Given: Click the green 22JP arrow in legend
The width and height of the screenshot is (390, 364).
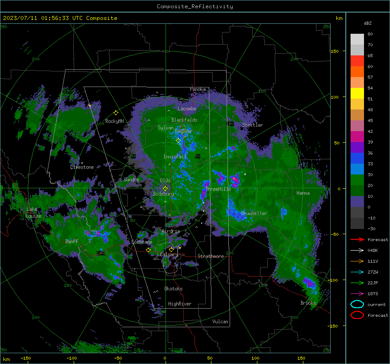Looking at the screenshot, I should (357, 283).
